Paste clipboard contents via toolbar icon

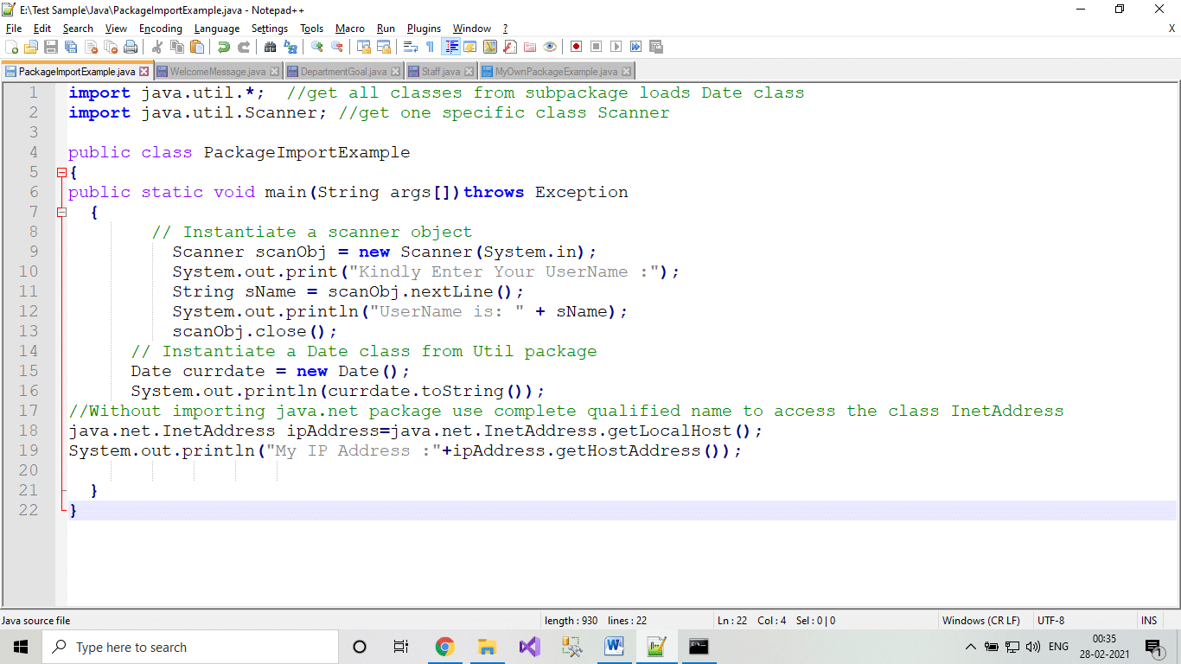pyautogui.click(x=196, y=46)
